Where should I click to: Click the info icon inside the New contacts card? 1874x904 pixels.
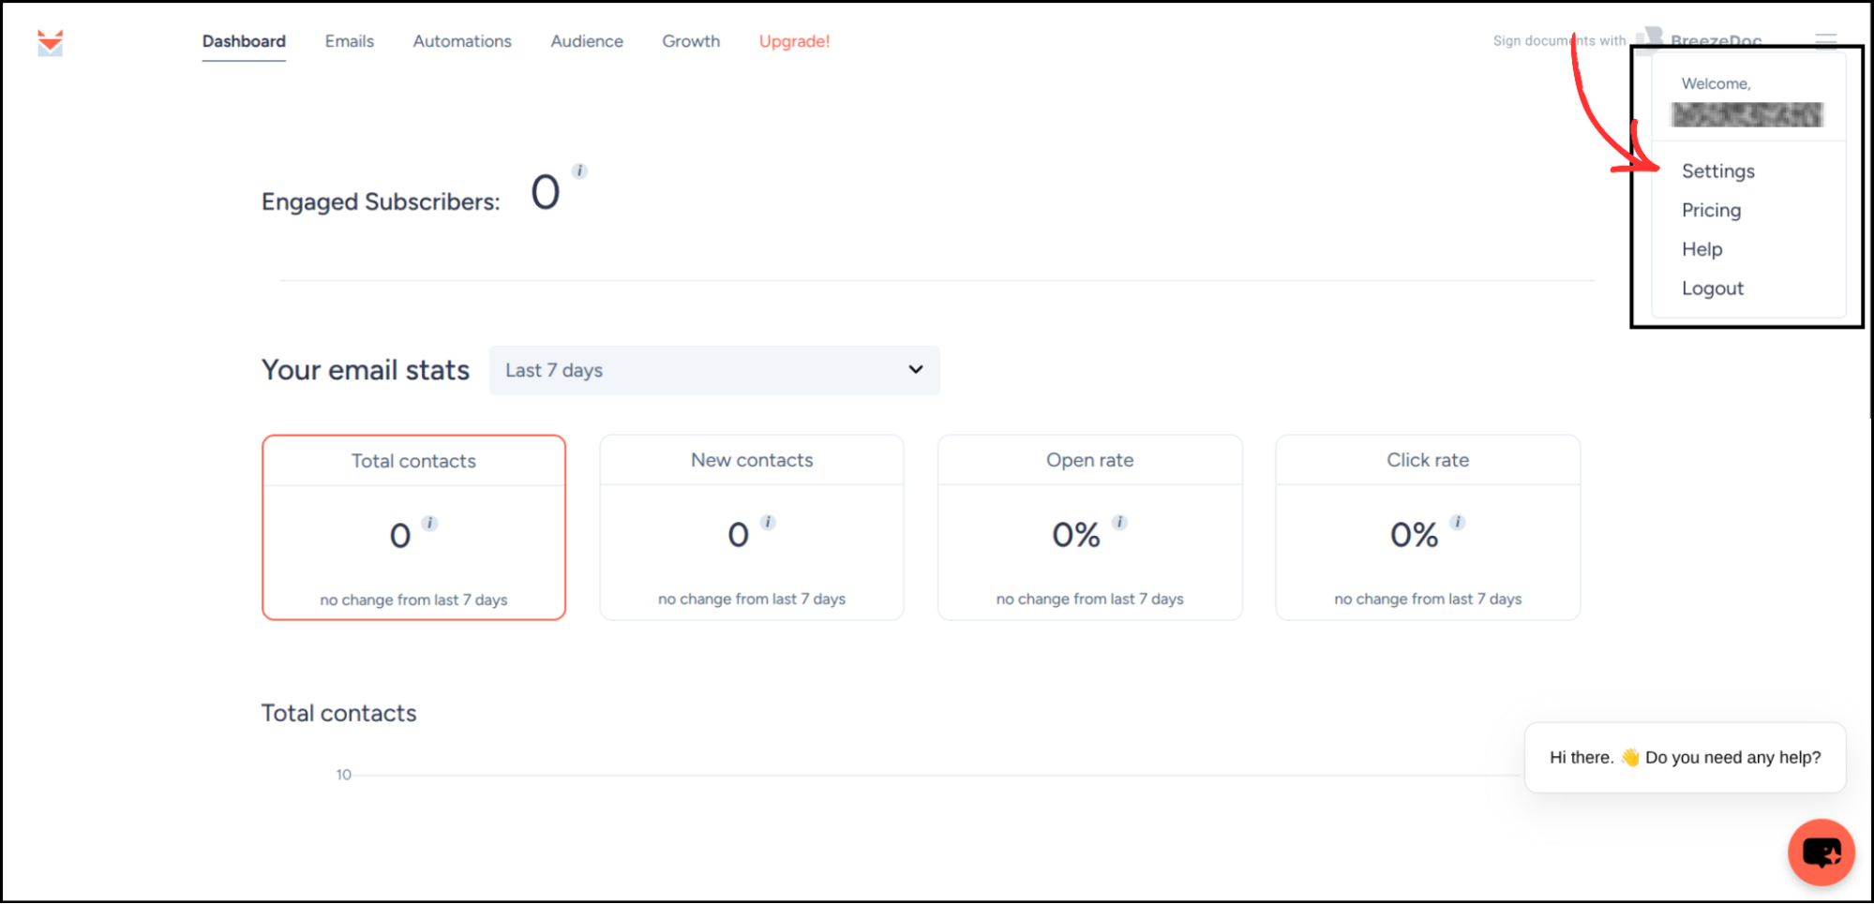[768, 523]
